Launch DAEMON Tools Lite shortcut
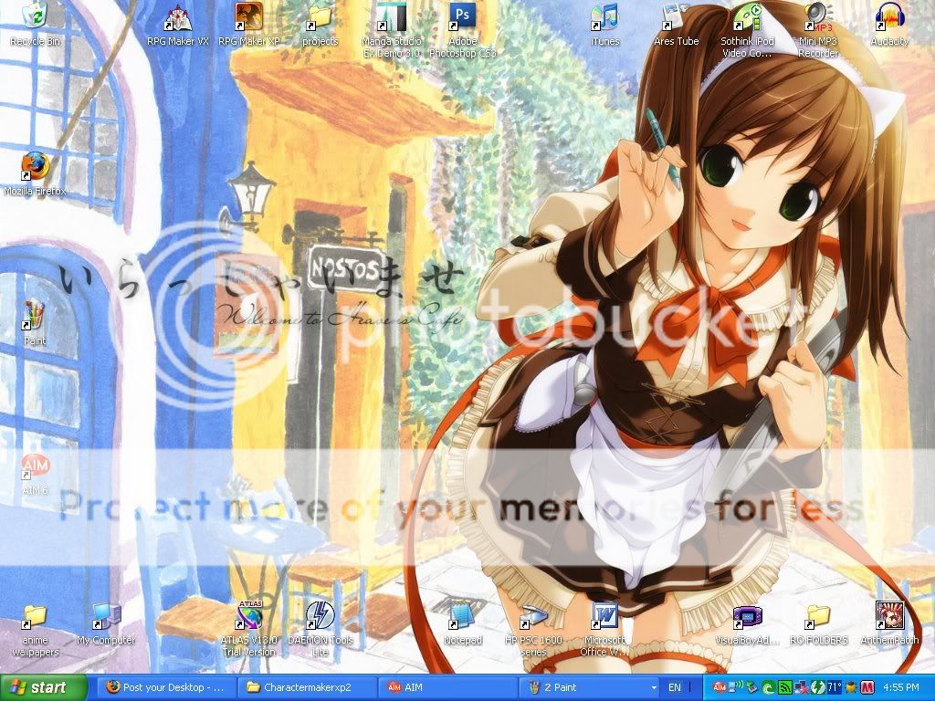 (320, 617)
